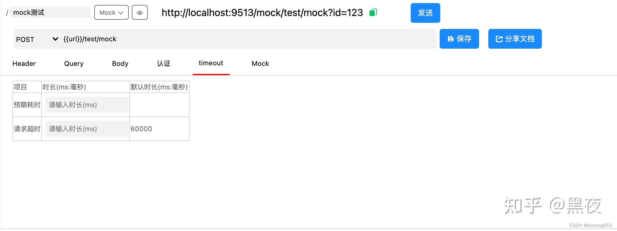Switch to the Query tab

[74, 63]
